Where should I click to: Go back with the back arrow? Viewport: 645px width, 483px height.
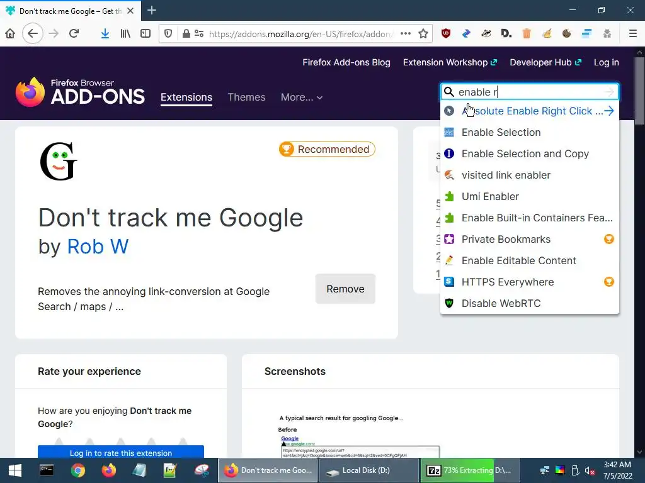33,34
